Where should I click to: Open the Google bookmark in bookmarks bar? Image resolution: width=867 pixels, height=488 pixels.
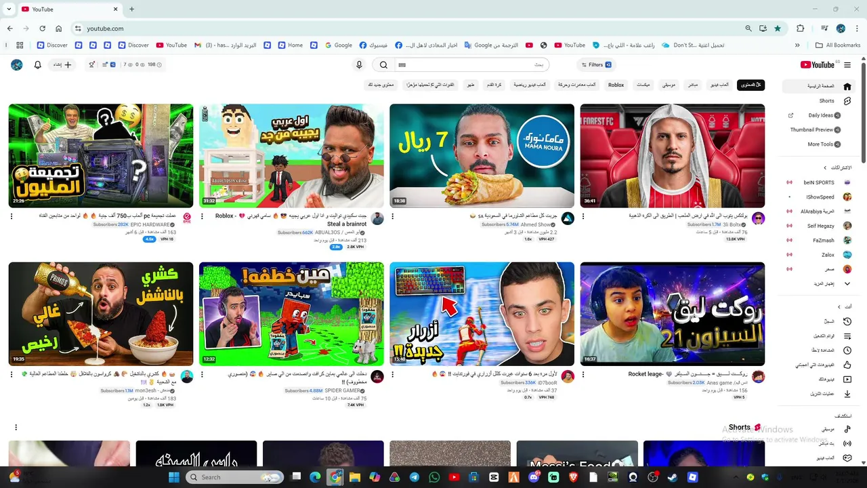(338, 45)
